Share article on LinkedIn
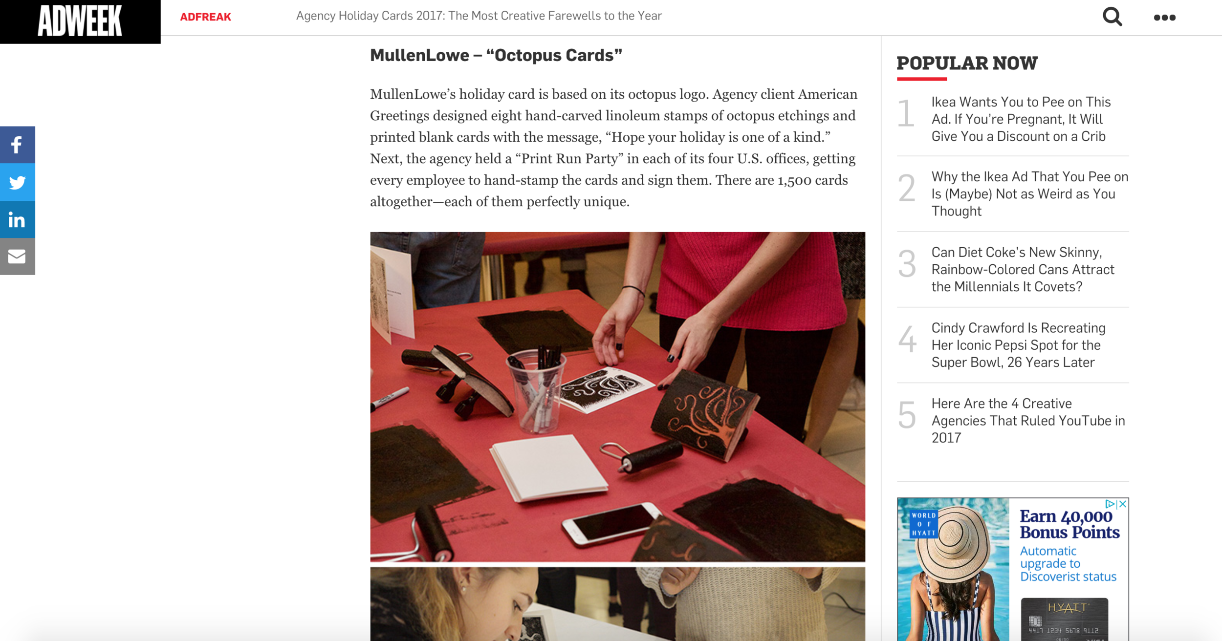The image size is (1222, 641). click(18, 220)
